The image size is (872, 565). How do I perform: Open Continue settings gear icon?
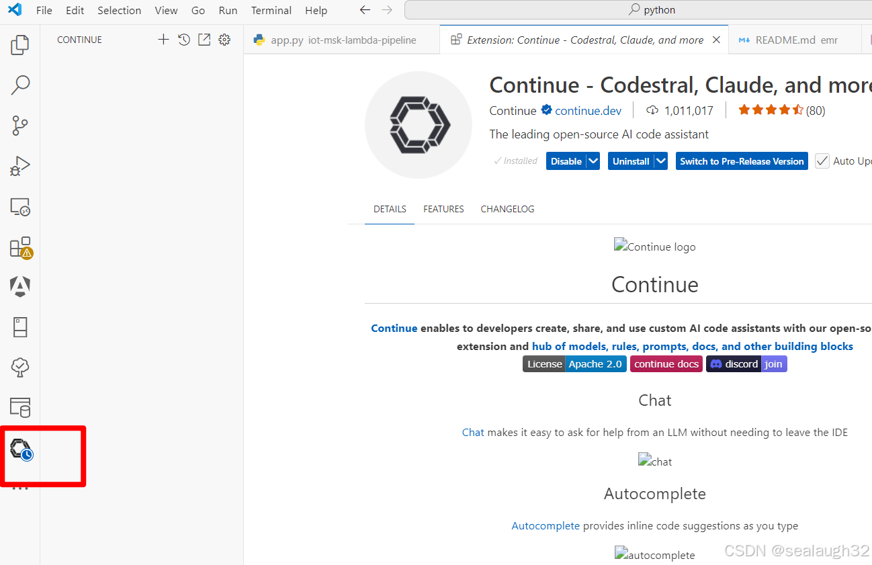tap(224, 40)
